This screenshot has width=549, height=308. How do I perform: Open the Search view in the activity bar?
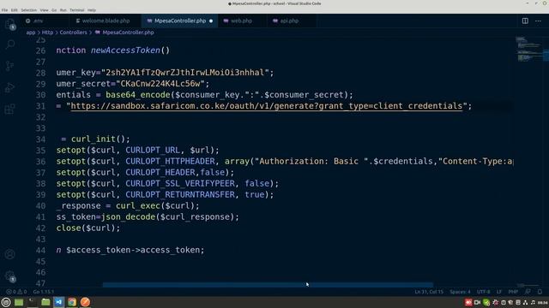pyautogui.click(x=10, y=44)
